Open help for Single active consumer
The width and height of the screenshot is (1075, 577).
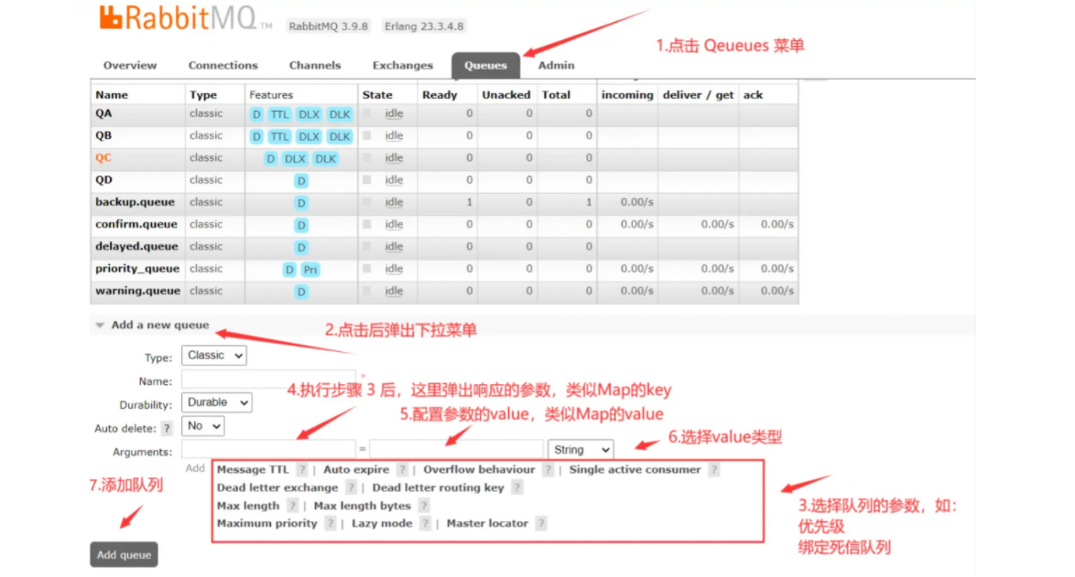[713, 469]
